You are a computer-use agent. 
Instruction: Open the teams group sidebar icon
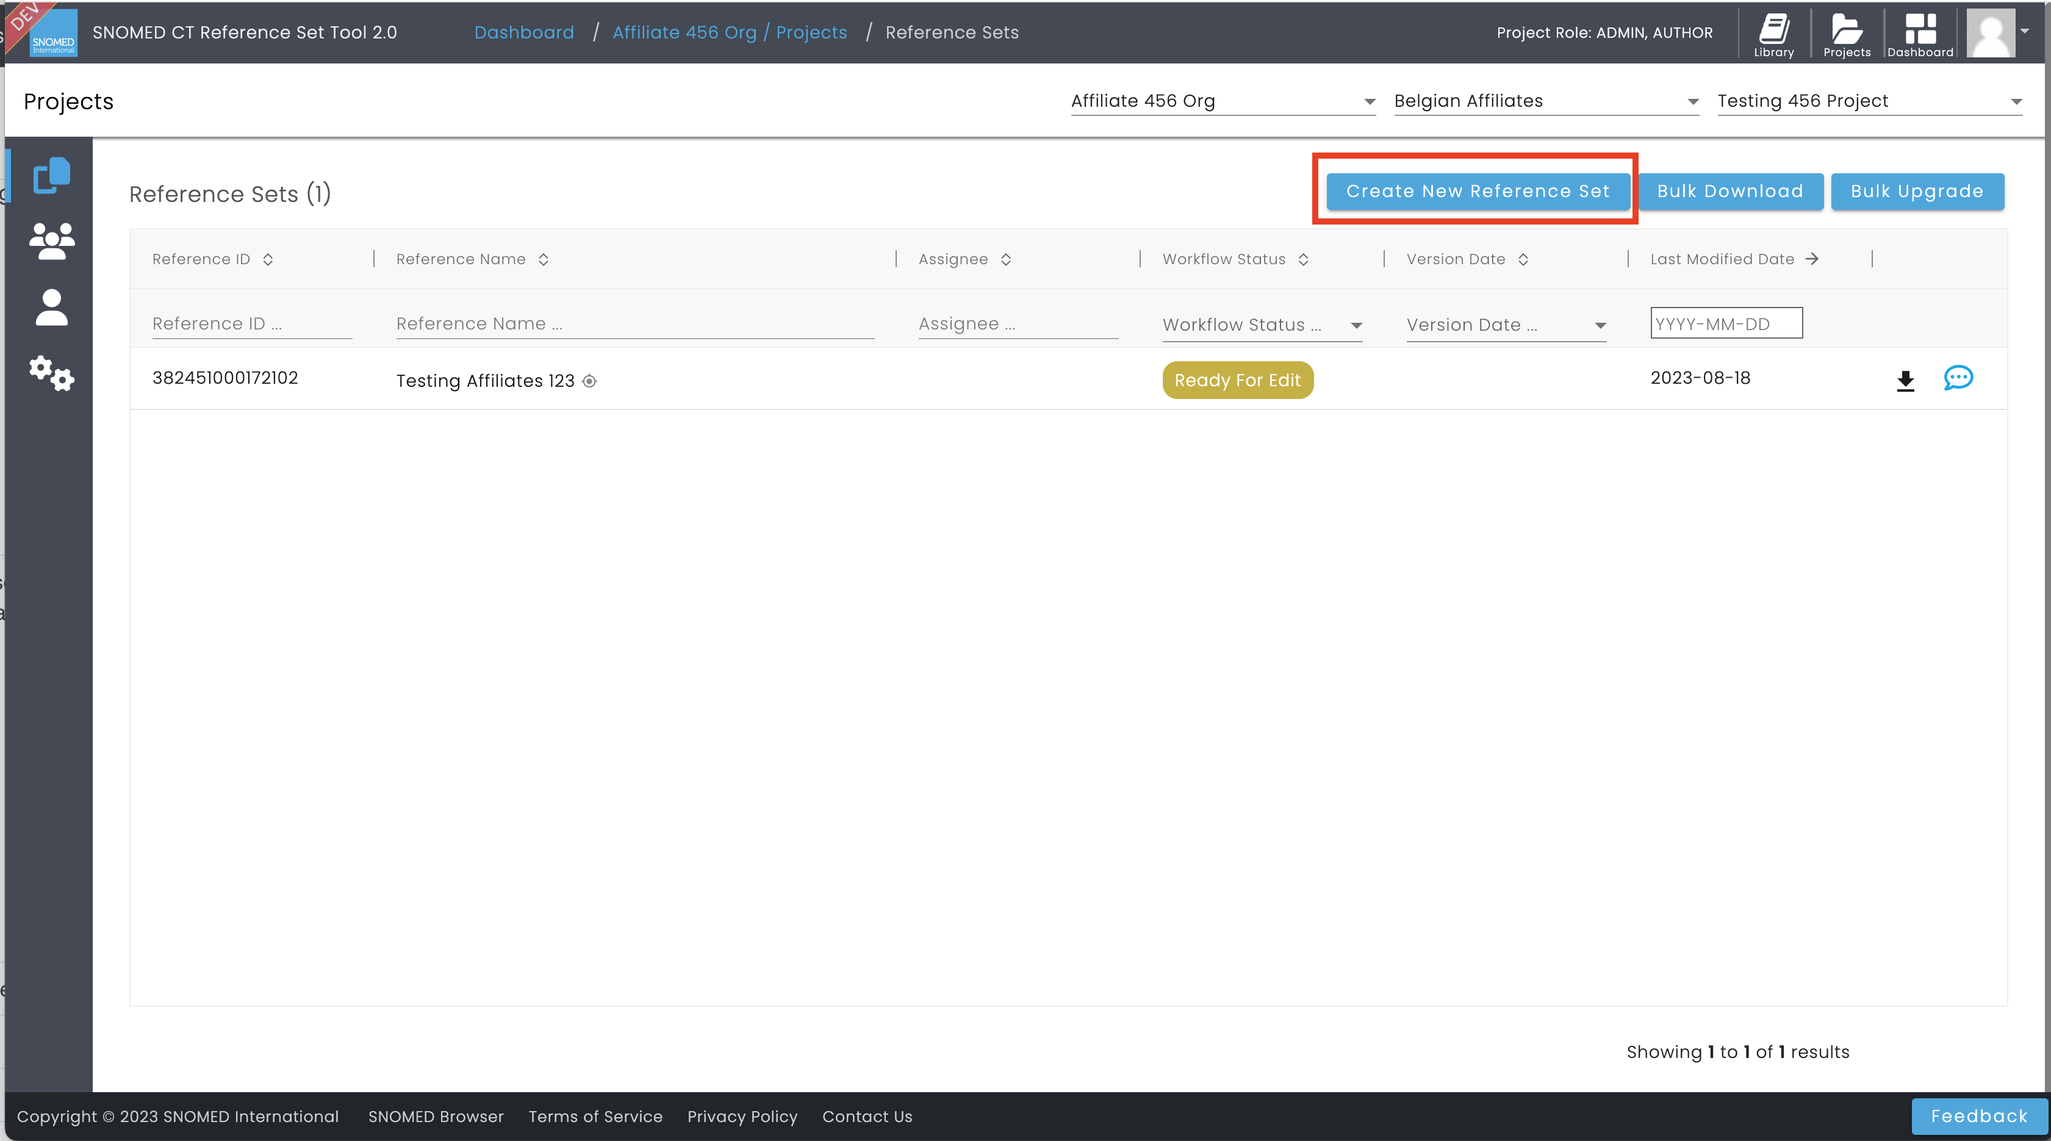point(52,240)
